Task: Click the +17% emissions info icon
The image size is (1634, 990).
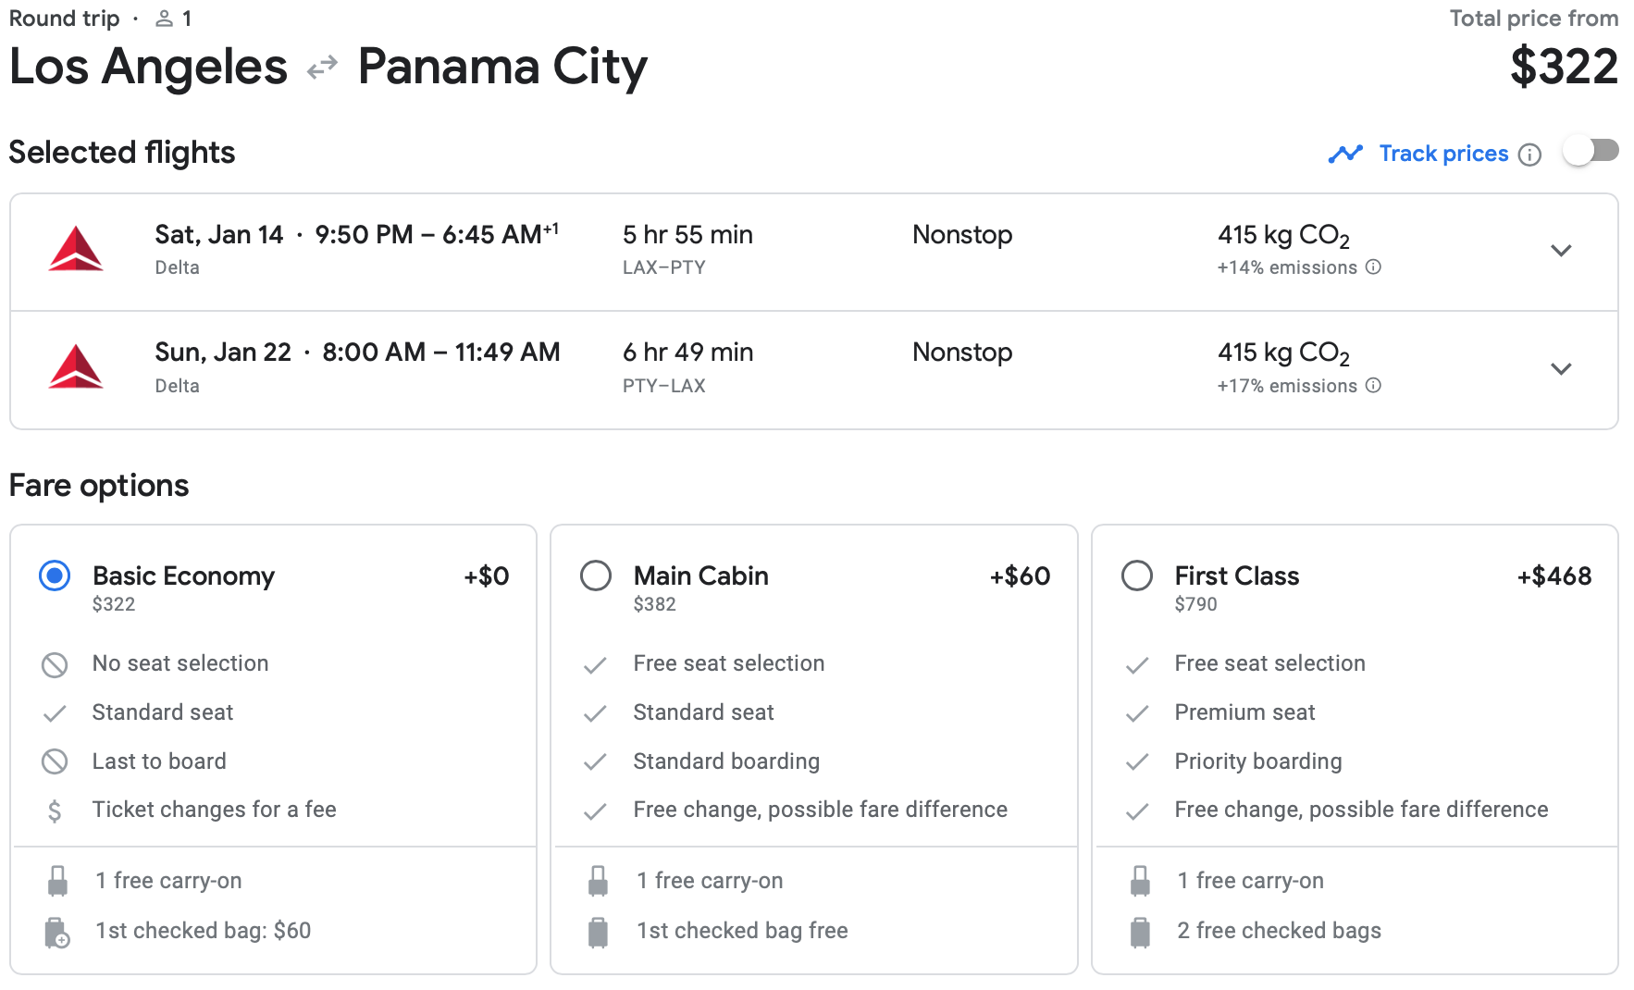Action: [x=1373, y=386]
